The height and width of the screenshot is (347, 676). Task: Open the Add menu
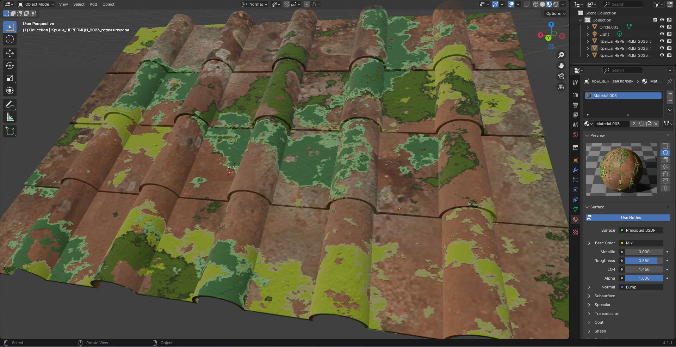click(x=93, y=4)
